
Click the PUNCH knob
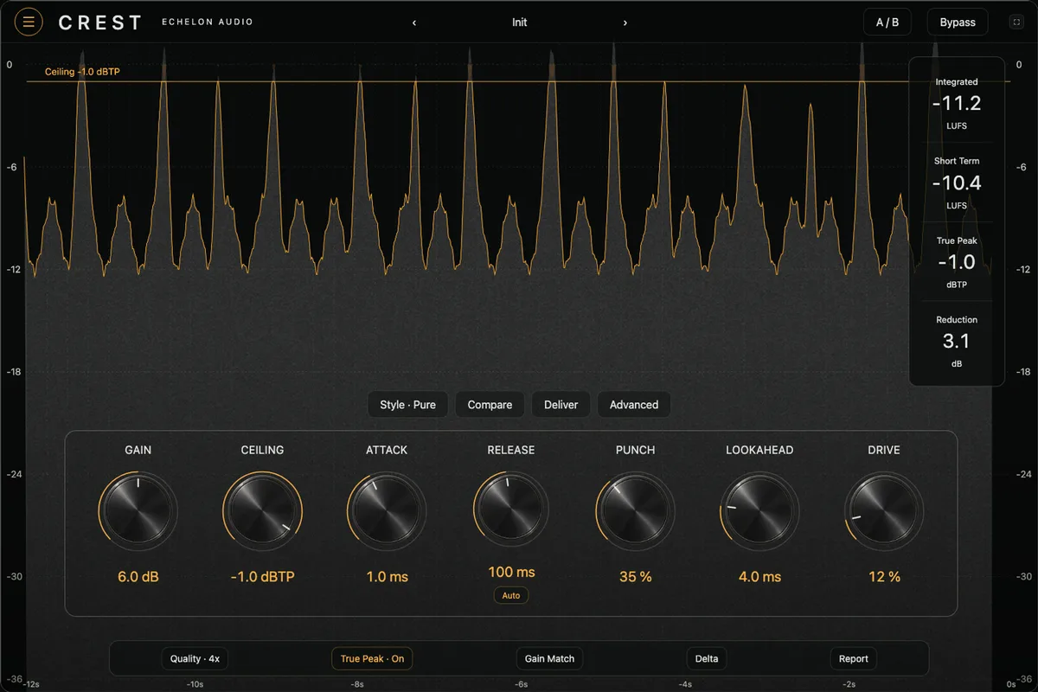636,510
